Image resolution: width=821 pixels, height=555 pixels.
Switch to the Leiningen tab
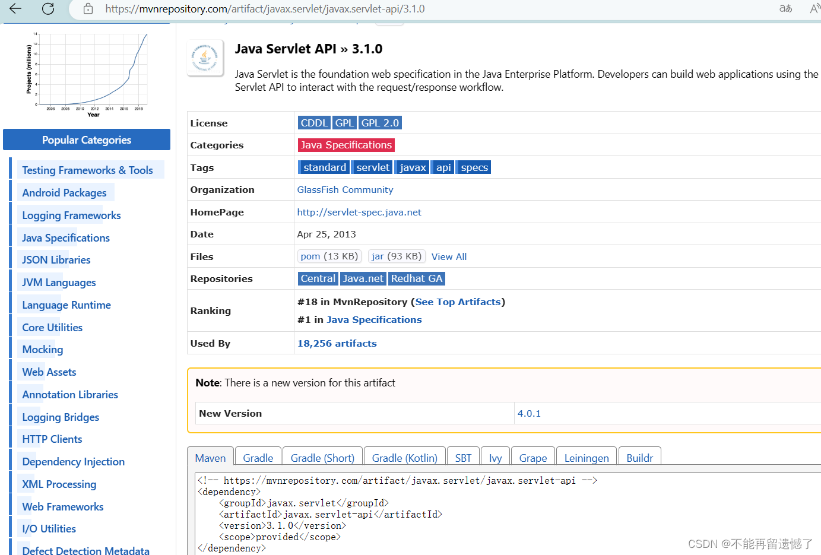[587, 458]
